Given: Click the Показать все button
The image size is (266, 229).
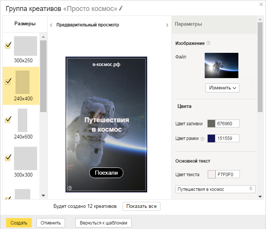Looking at the screenshot, I should (142, 206).
